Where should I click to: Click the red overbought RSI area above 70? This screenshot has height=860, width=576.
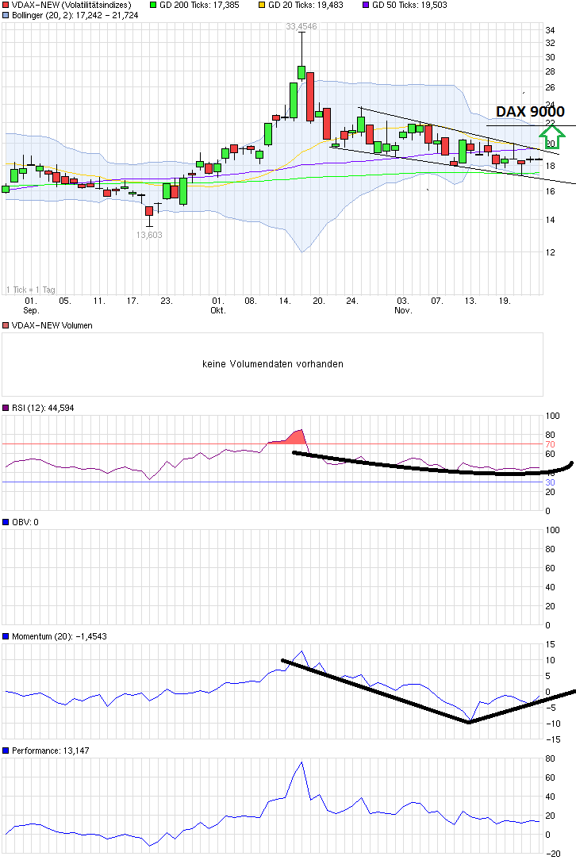(x=295, y=438)
